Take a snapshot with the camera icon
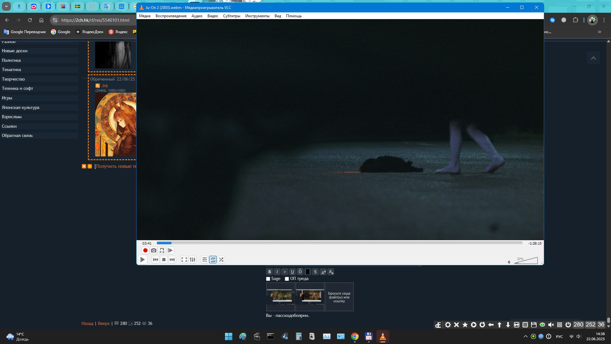611x344 pixels. 154,250
